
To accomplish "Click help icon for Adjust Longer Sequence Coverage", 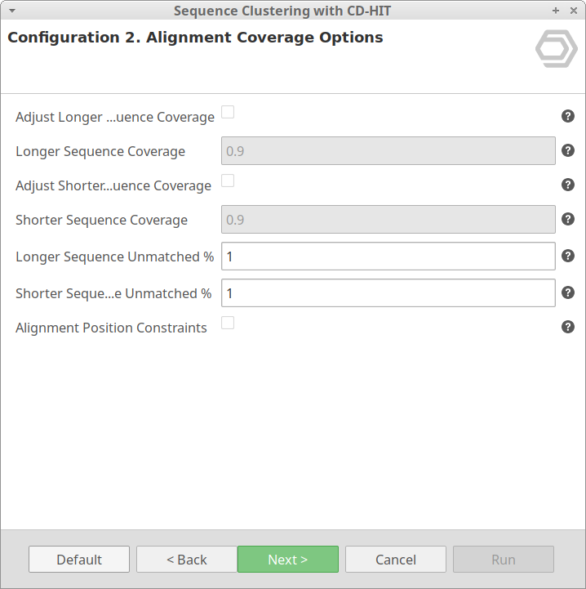I will coord(568,116).
